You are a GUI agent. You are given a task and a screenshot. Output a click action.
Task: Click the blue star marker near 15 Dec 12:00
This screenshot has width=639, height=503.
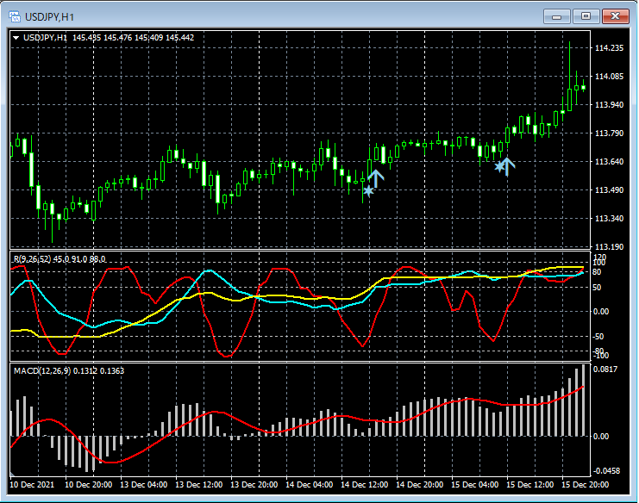pos(499,166)
